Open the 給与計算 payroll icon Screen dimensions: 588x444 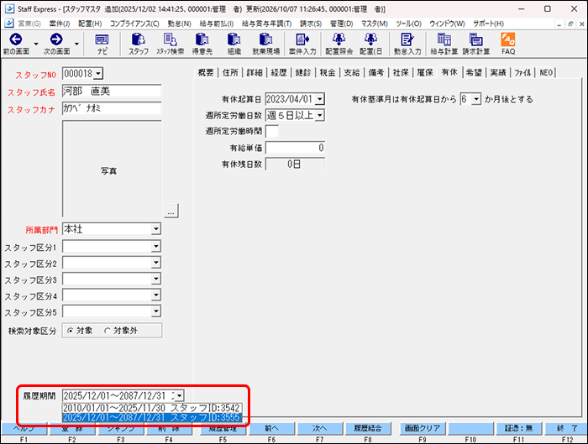[x=444, y=44]
